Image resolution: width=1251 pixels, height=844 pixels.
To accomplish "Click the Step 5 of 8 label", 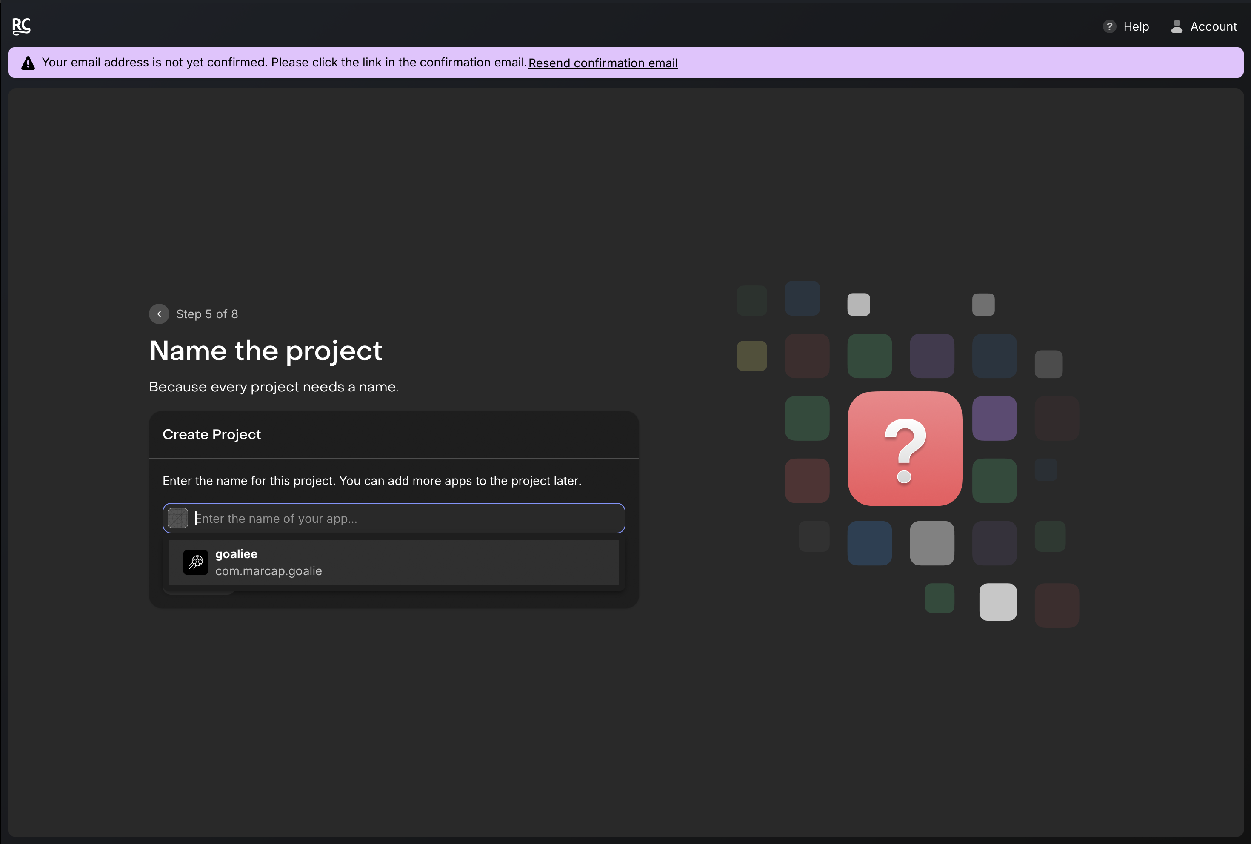I will (207, 314).
